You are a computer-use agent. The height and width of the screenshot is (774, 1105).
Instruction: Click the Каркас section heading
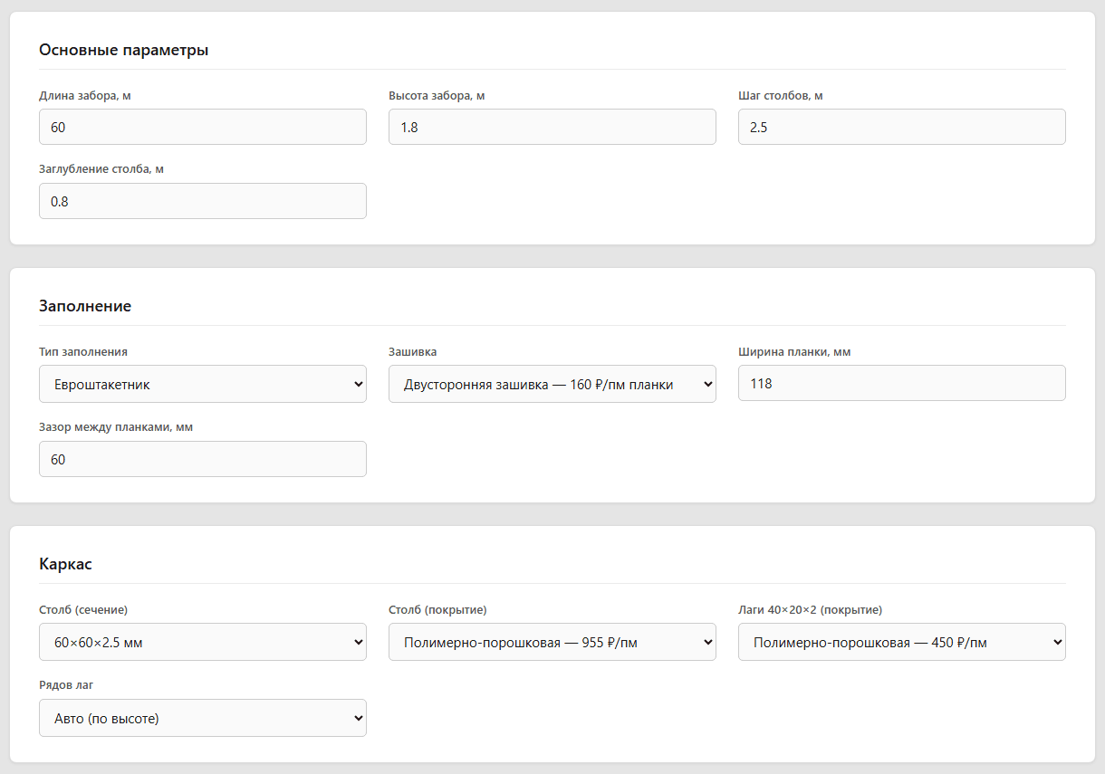click(65, 564)
